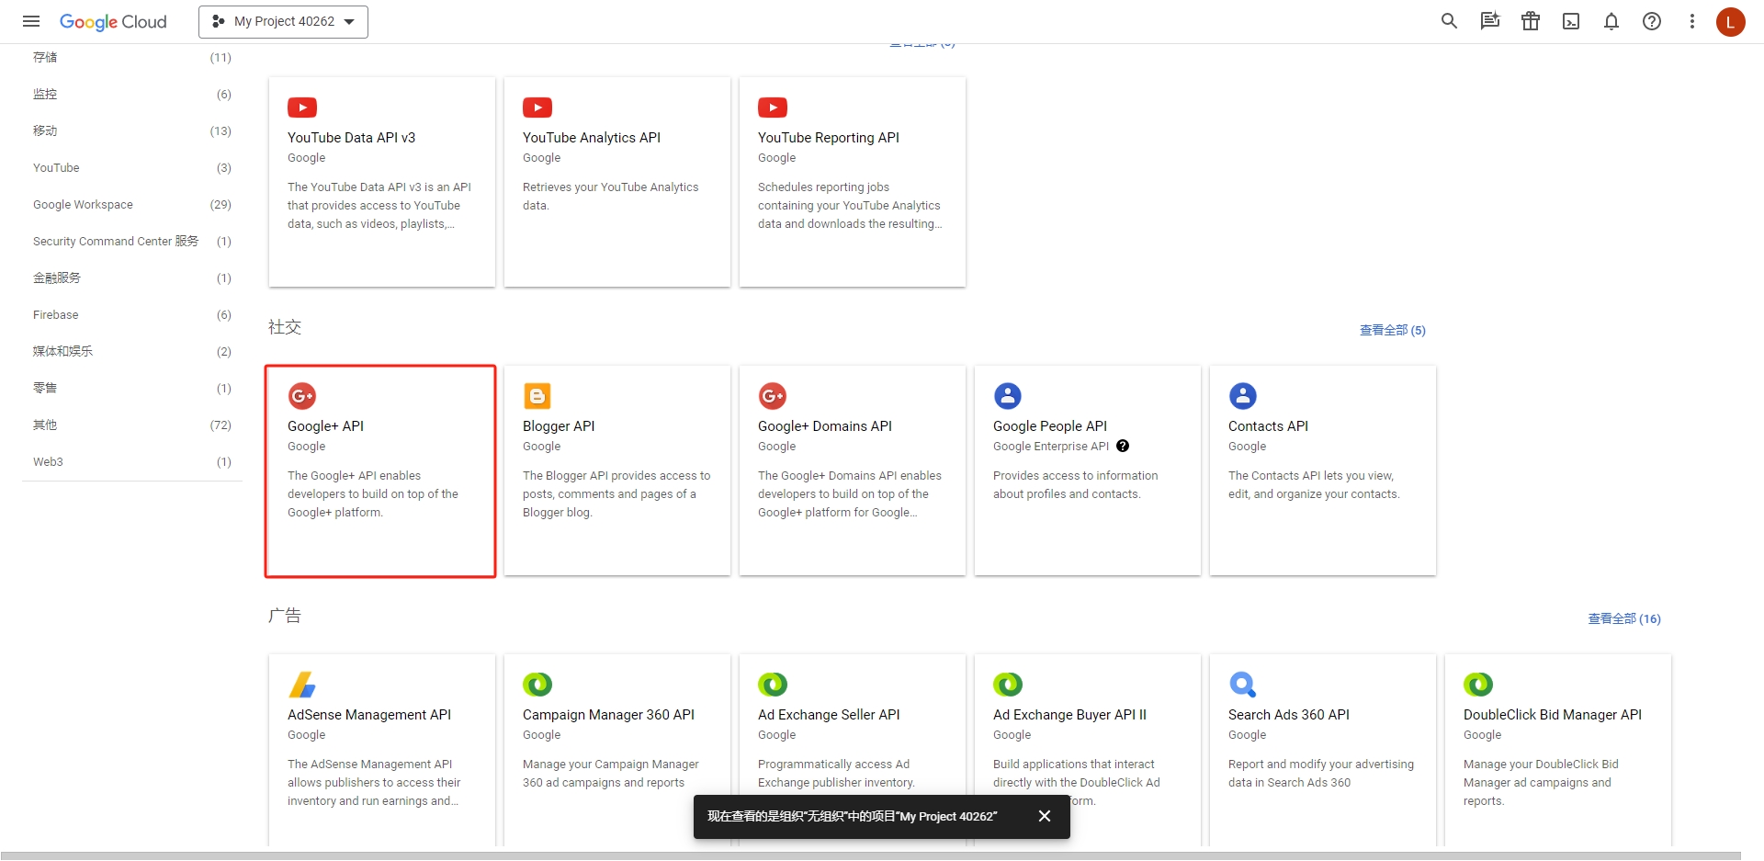Open Google+ API card title
Viewport: 1764px width, 861px height.
point(325,426)
